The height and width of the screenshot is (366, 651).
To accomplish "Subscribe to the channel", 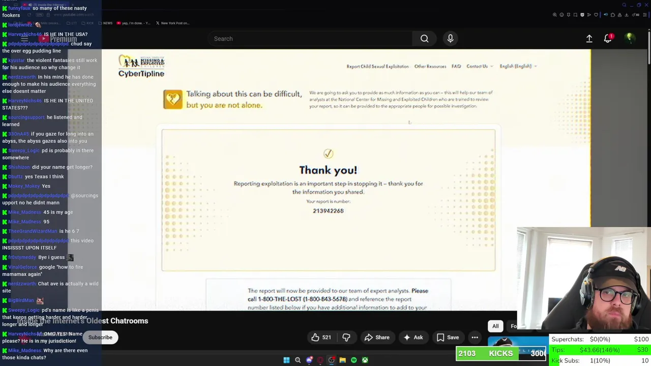I will point(100,338).
